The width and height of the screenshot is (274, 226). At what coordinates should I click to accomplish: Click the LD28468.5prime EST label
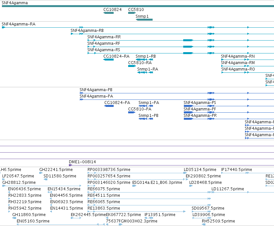205,183
